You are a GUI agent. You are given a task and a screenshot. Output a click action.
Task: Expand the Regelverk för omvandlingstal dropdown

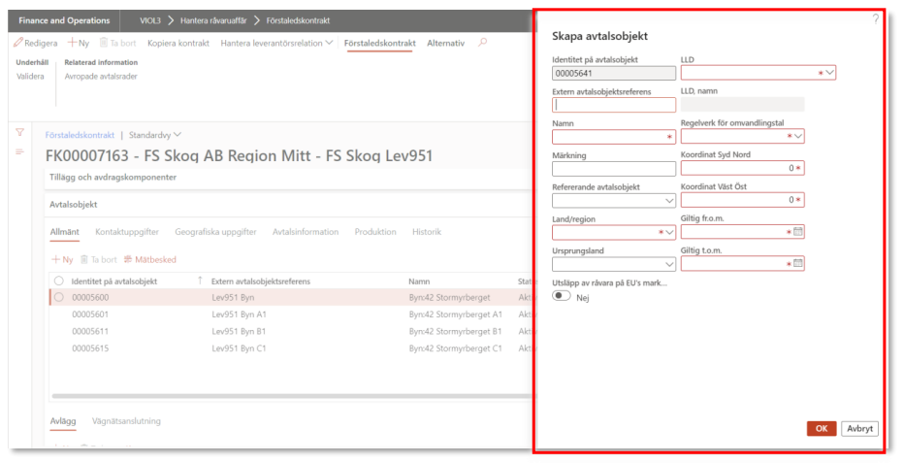(798, 137)
